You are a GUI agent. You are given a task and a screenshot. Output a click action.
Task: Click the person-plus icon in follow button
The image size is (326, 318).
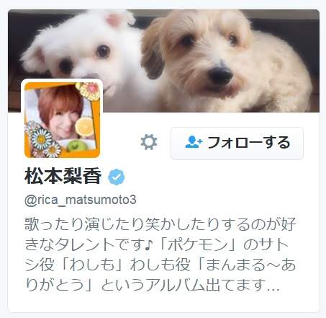pyautogui.click(x=194, y=142)
